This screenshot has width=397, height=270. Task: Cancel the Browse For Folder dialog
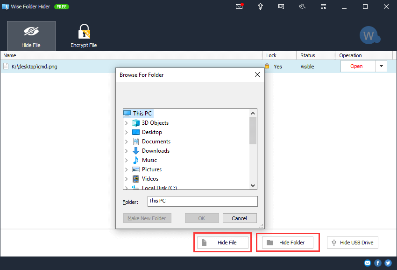[x=240, y=218]
